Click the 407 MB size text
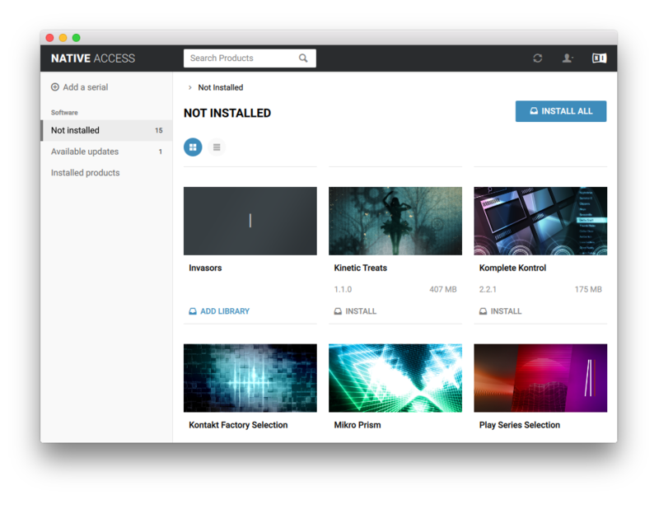659x509 pixels. (x=443, y=289)
